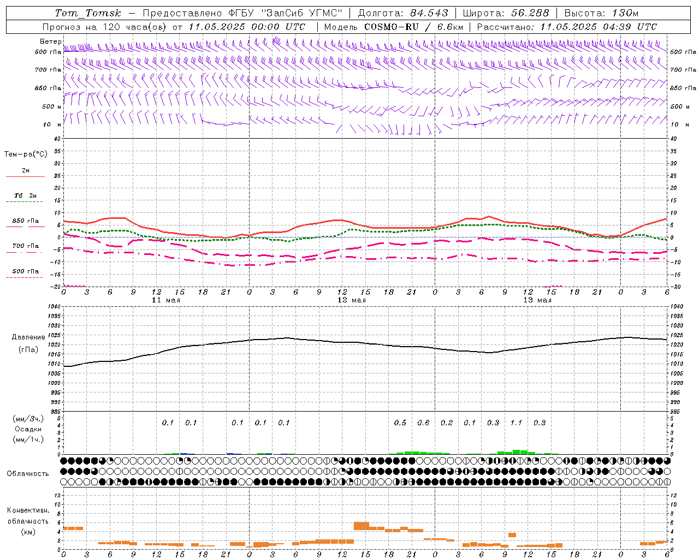Screen dimensions: 699x559
Task: Click the Тем-ра(°C) panel label
Action: click(x=26, y=154)
